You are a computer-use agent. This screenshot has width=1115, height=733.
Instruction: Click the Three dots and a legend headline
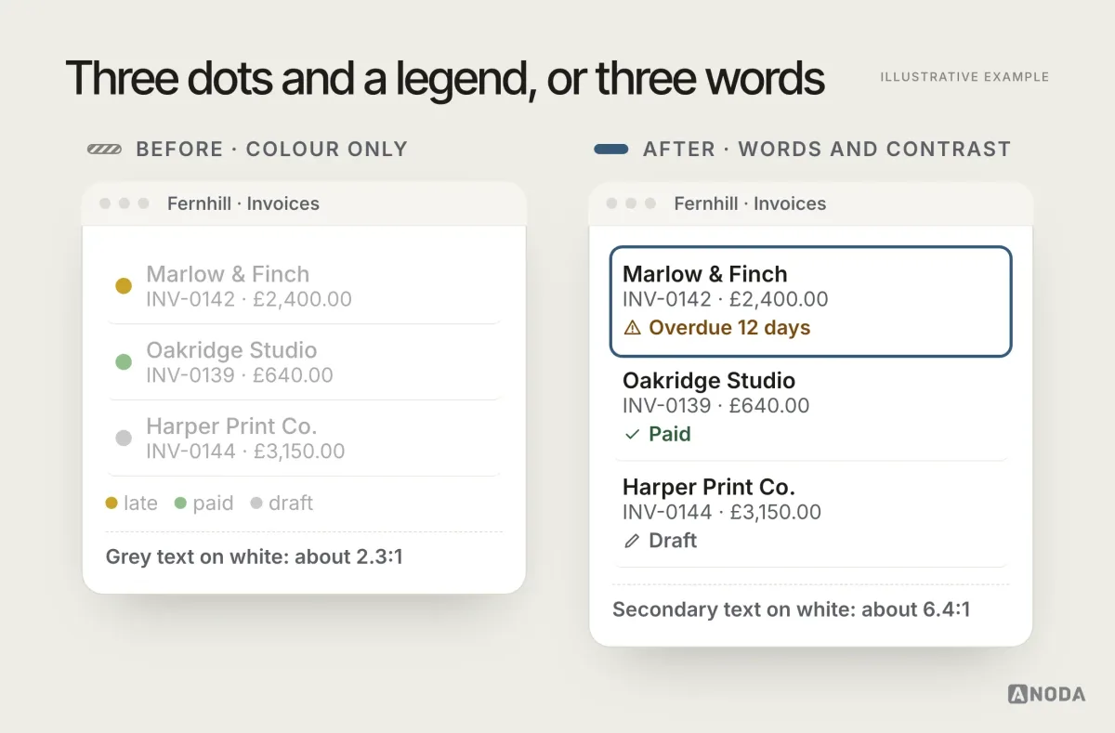pos(445,78)
